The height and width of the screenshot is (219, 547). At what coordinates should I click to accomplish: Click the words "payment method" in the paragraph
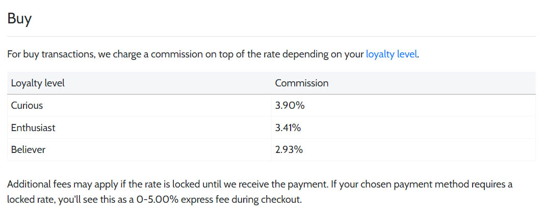pos(417,184)
